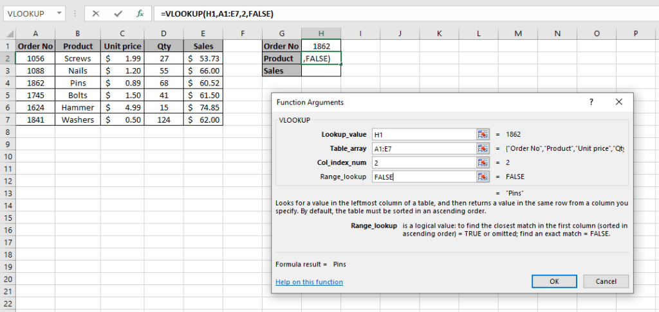Select column F header
The width and height of the screenshot is (659, 312).
tap(243, 34)
